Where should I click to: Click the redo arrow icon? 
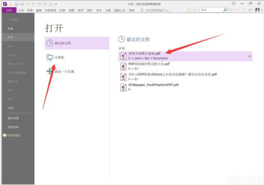[45, 4]
